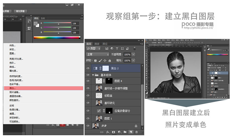Viewport: 232px width, 138px height.
Task: Click the color spectrum ramp bar
Action: [x=57, y=38]
